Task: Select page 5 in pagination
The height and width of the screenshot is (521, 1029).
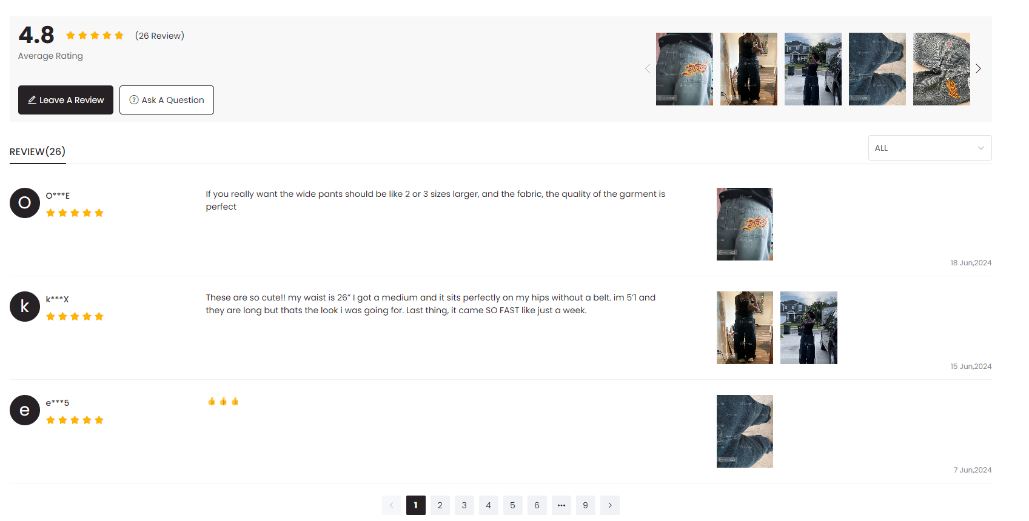Action: tap(513, 505)
